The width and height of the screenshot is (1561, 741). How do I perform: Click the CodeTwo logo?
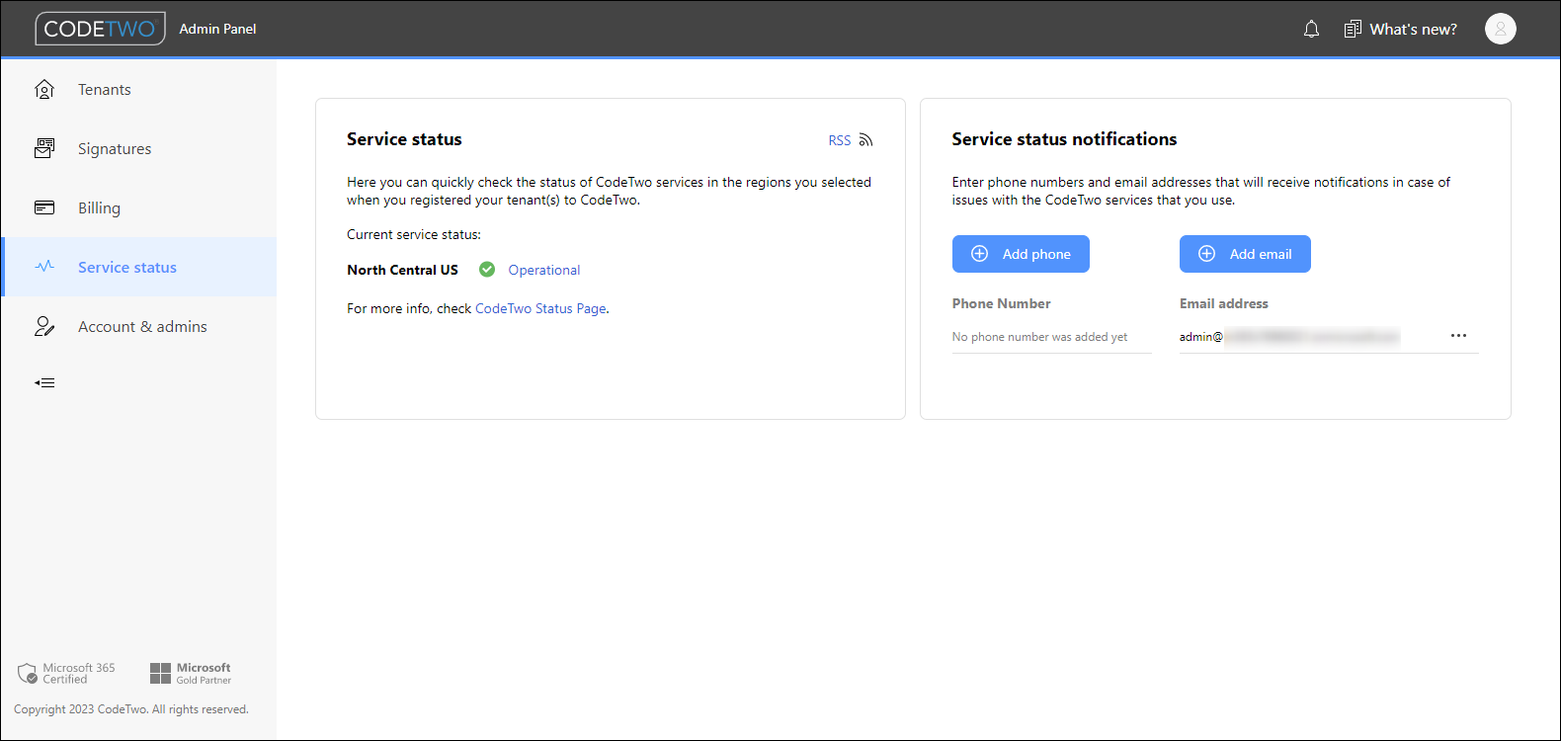100,29
